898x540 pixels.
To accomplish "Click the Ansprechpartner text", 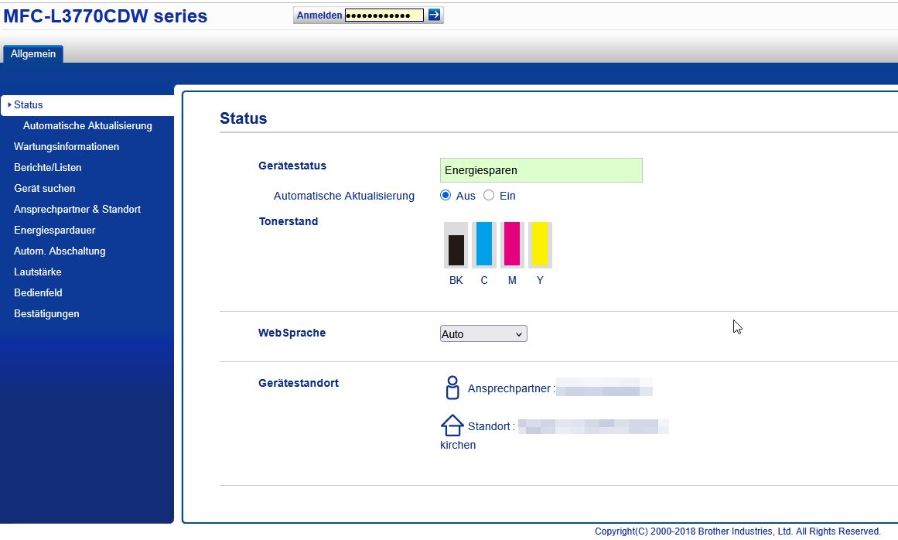I will [511, 388].
